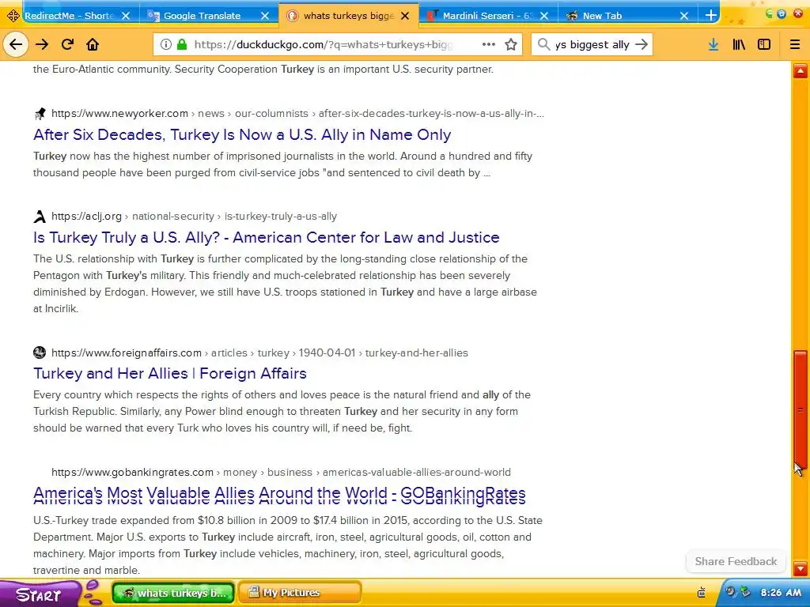Close the whats turkeys biggest tab
Screen dimensions: 810x607
pos(405,16)
